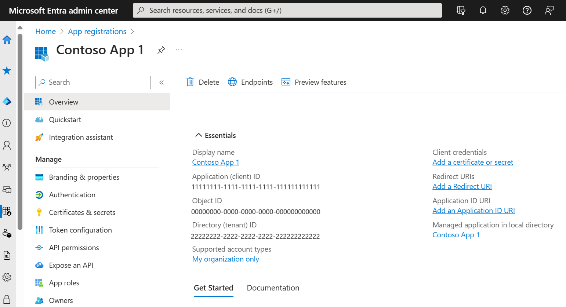Open Home from the left navigation rail

[7, 40]
